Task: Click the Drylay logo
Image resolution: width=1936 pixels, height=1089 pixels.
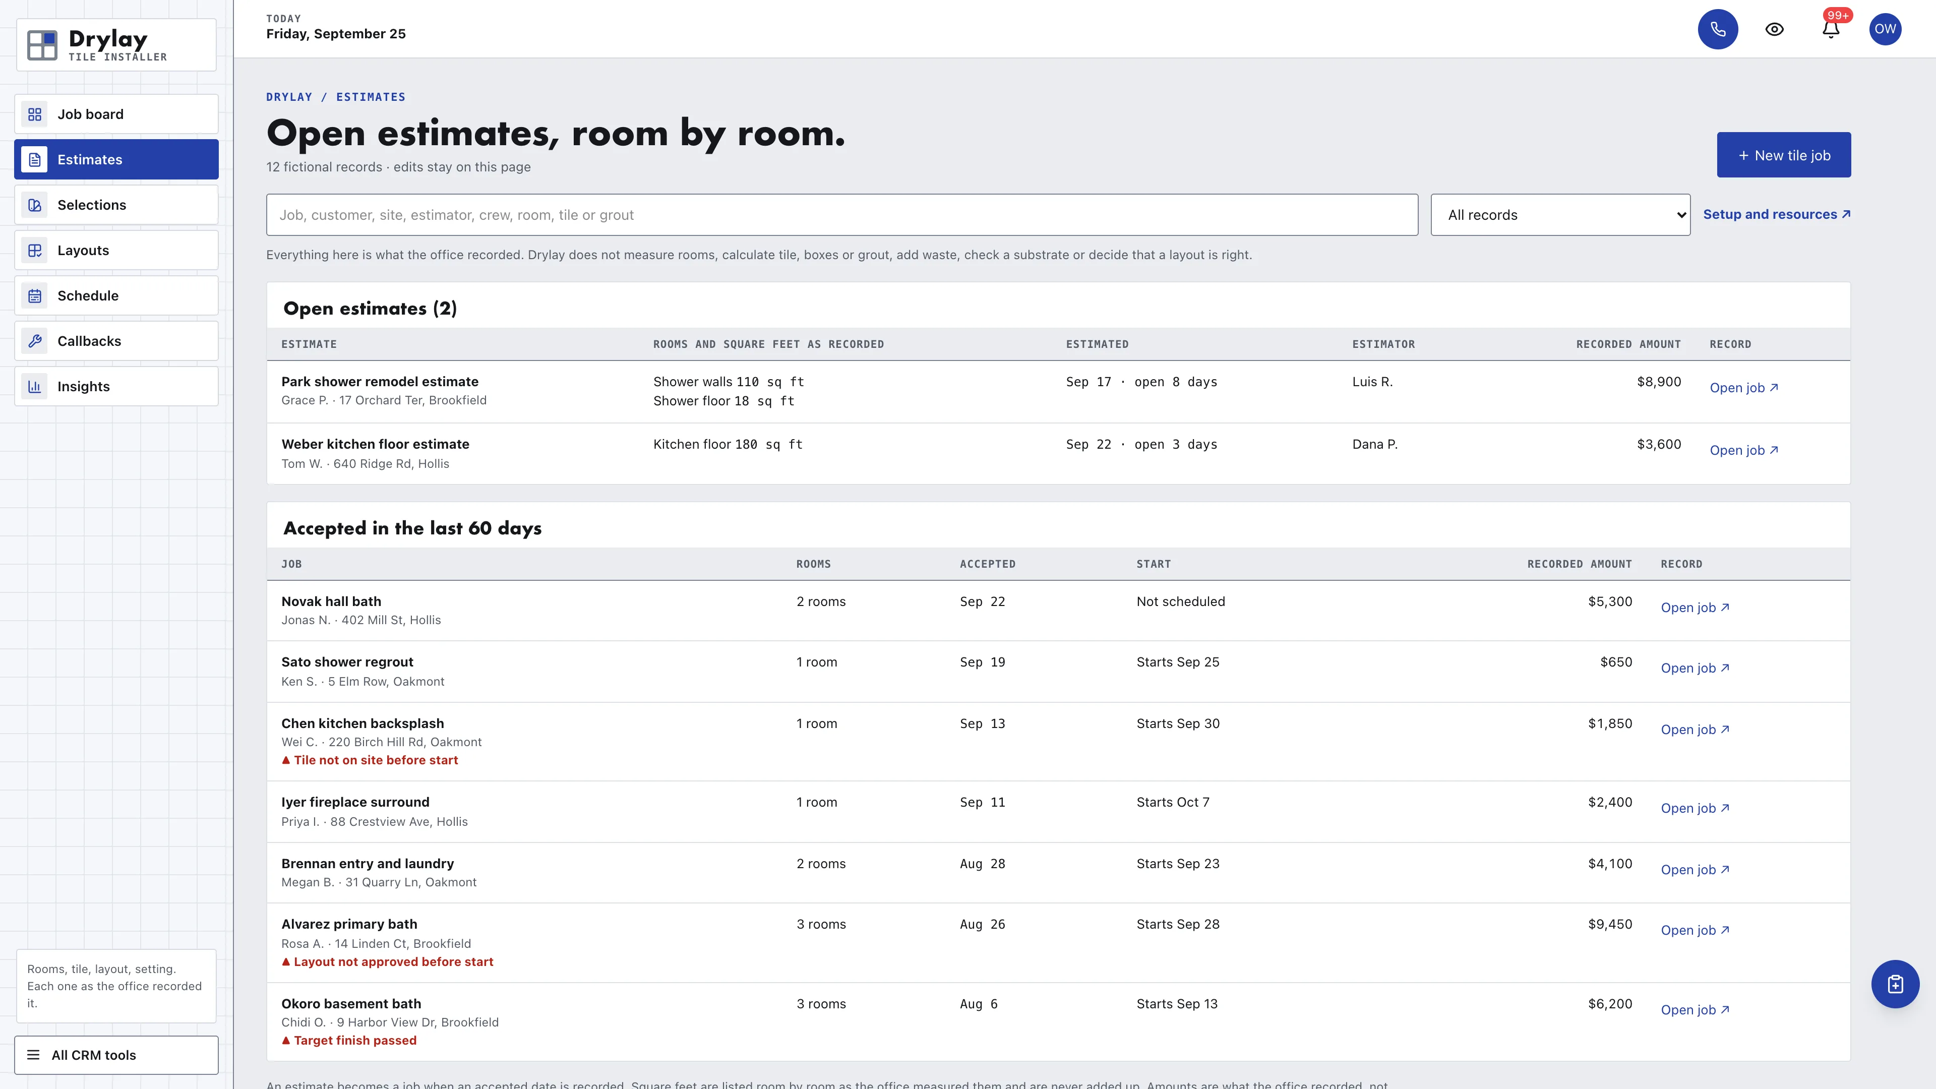Action: click(x=116, y=45)
